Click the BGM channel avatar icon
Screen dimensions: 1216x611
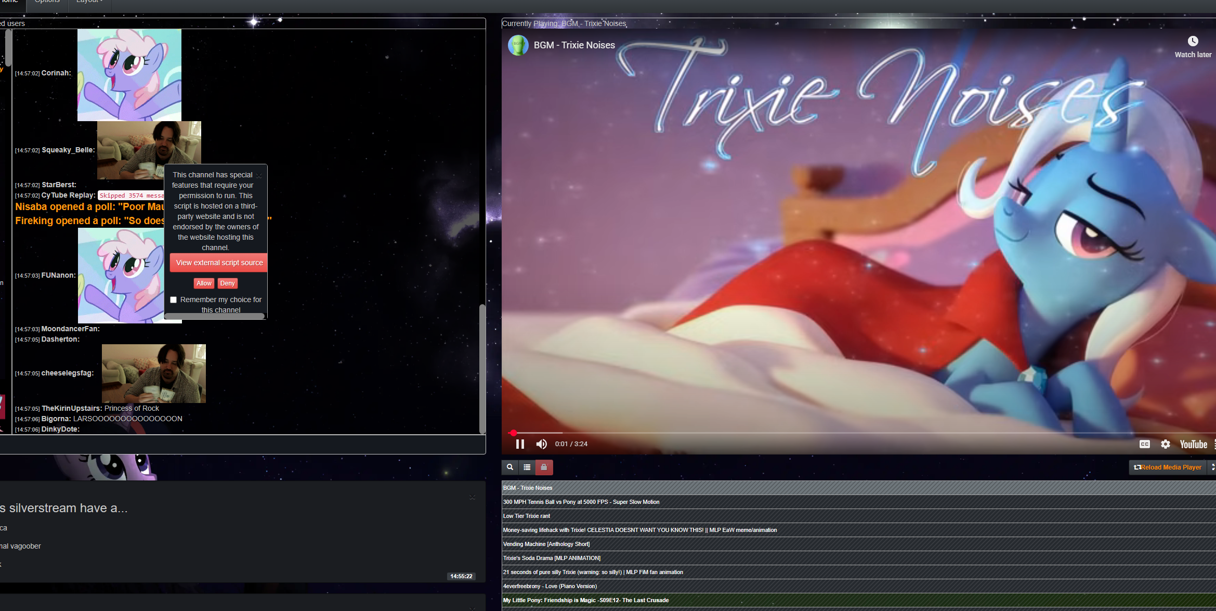coord(518,45)
